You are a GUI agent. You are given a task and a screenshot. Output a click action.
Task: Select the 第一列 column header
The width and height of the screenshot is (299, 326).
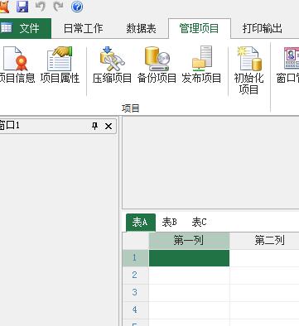point(189,241)
